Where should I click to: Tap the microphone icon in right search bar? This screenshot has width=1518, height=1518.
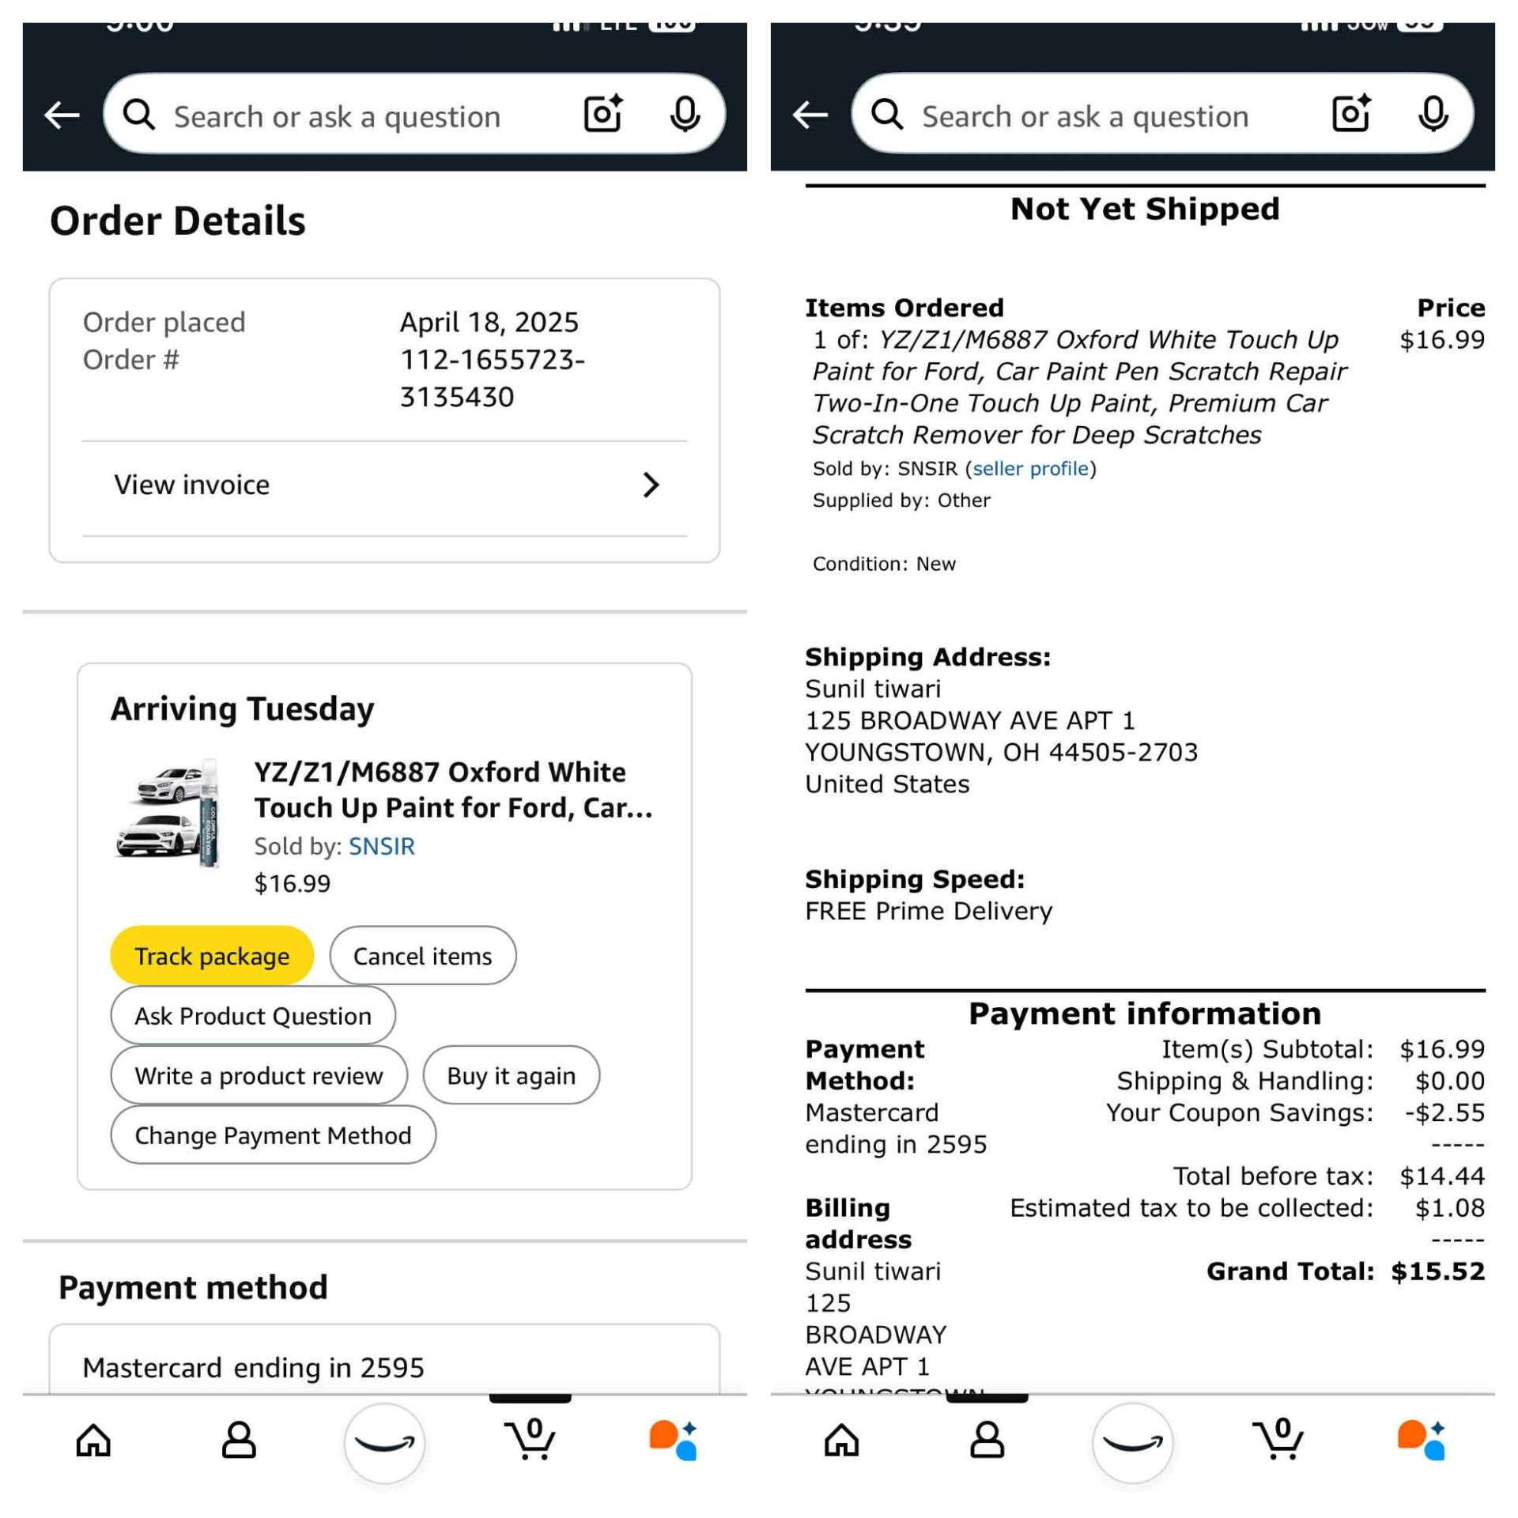pyautogui.click(x=1432, y=114)
